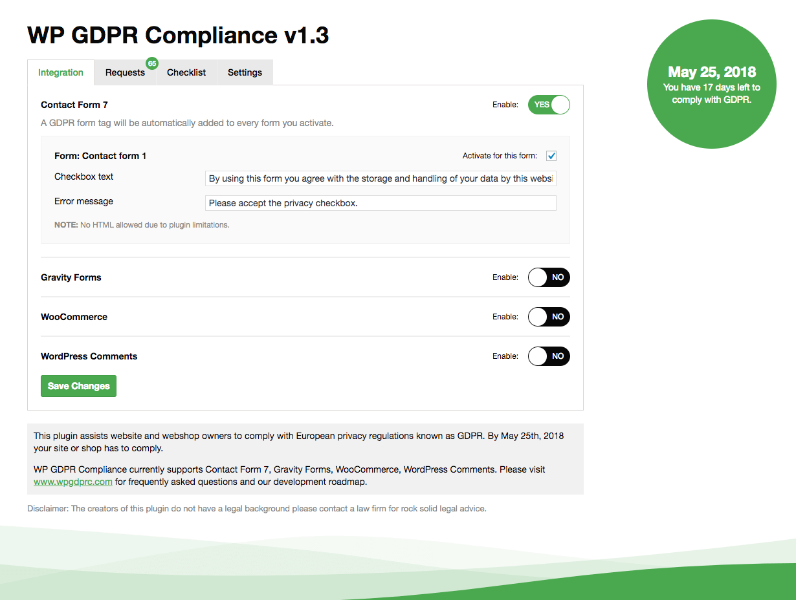The image size is (796, 600).
Task: Open the www.wpgdprc.com link
Action: click(73, 482)
